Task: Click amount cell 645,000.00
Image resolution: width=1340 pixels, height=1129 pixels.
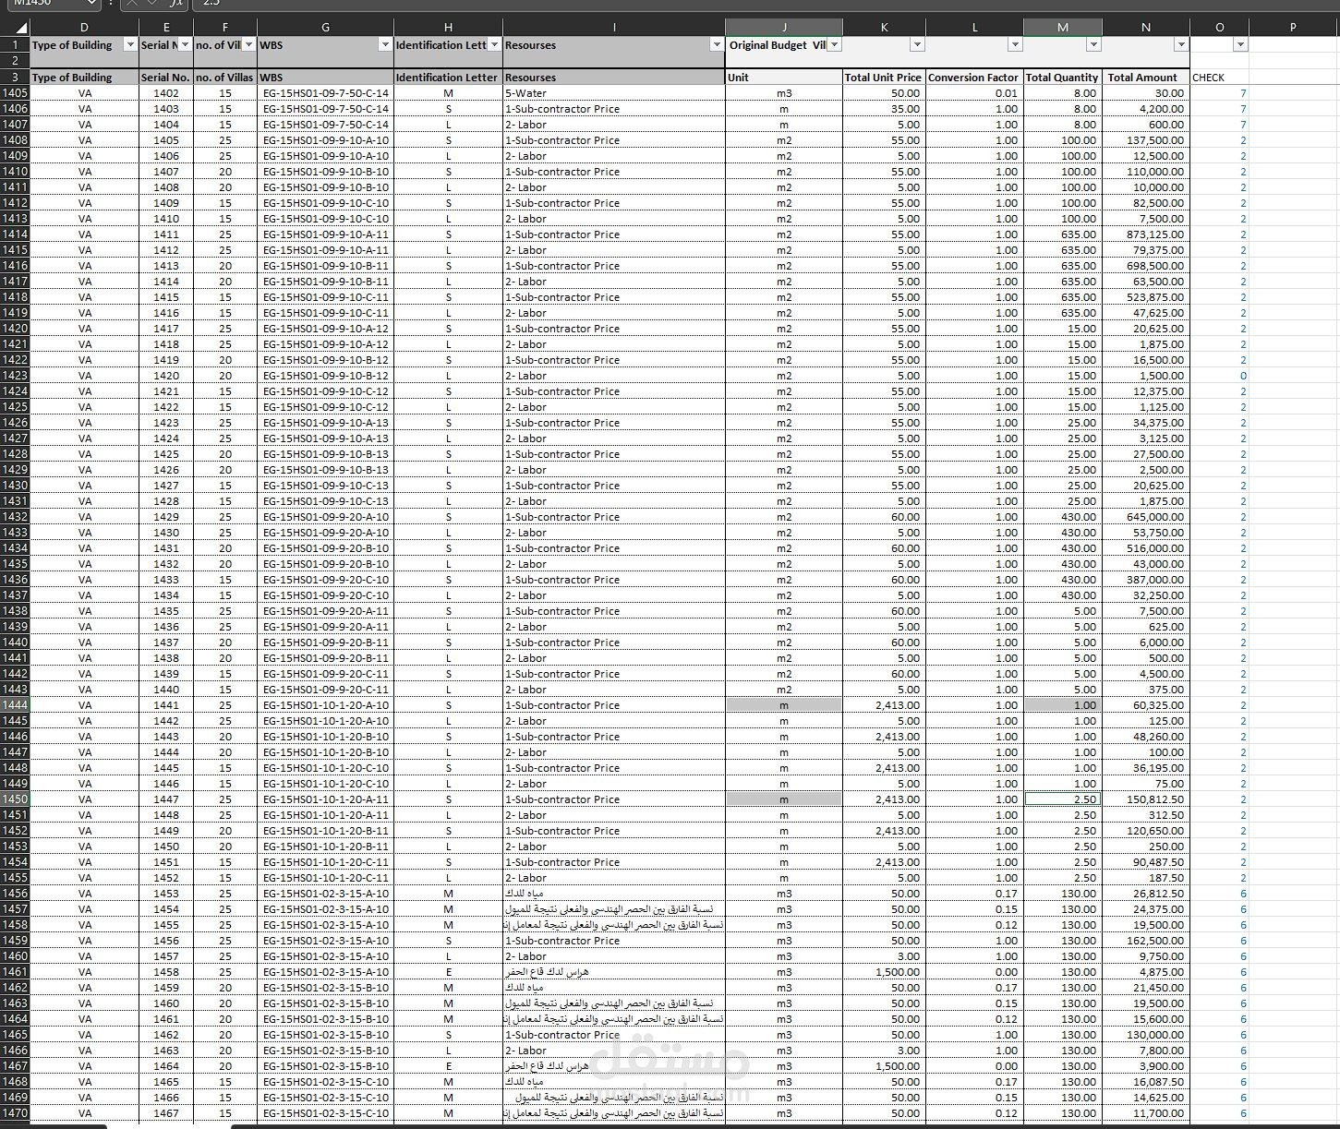Action: (x=1145, y=517)
